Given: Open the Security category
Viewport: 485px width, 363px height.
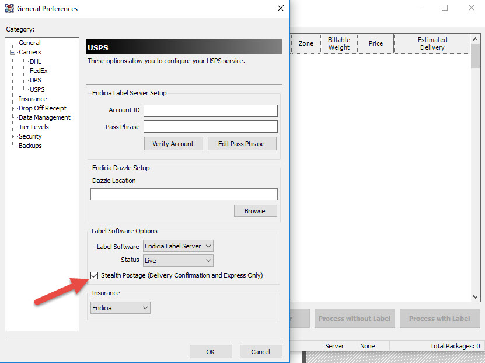Looking at the screenshot, I should tap(30, 136).
